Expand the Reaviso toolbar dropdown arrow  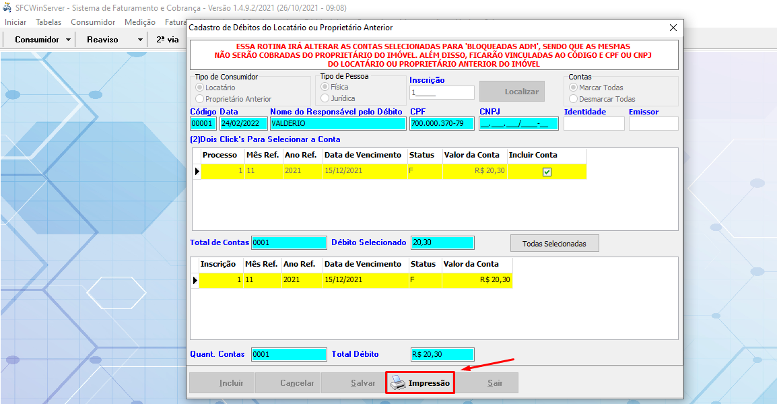coord(140,40)
